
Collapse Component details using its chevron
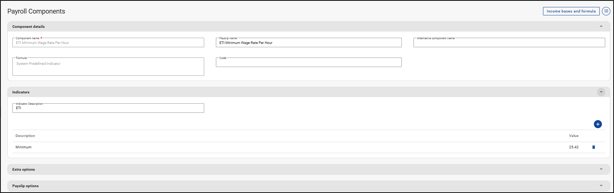(x=601, y=26)
